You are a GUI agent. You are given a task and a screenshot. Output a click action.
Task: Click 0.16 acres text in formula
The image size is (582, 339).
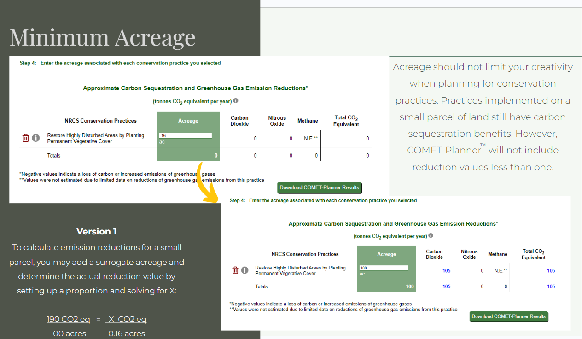click(127, 333)
